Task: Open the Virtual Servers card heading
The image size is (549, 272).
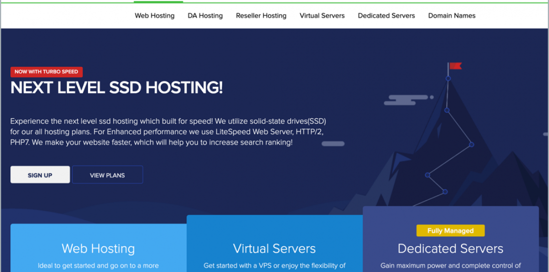Action: [x=274, y=248]
